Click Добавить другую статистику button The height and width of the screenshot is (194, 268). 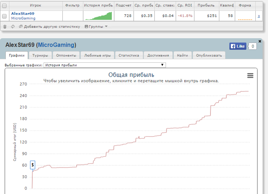coord(49,27)
